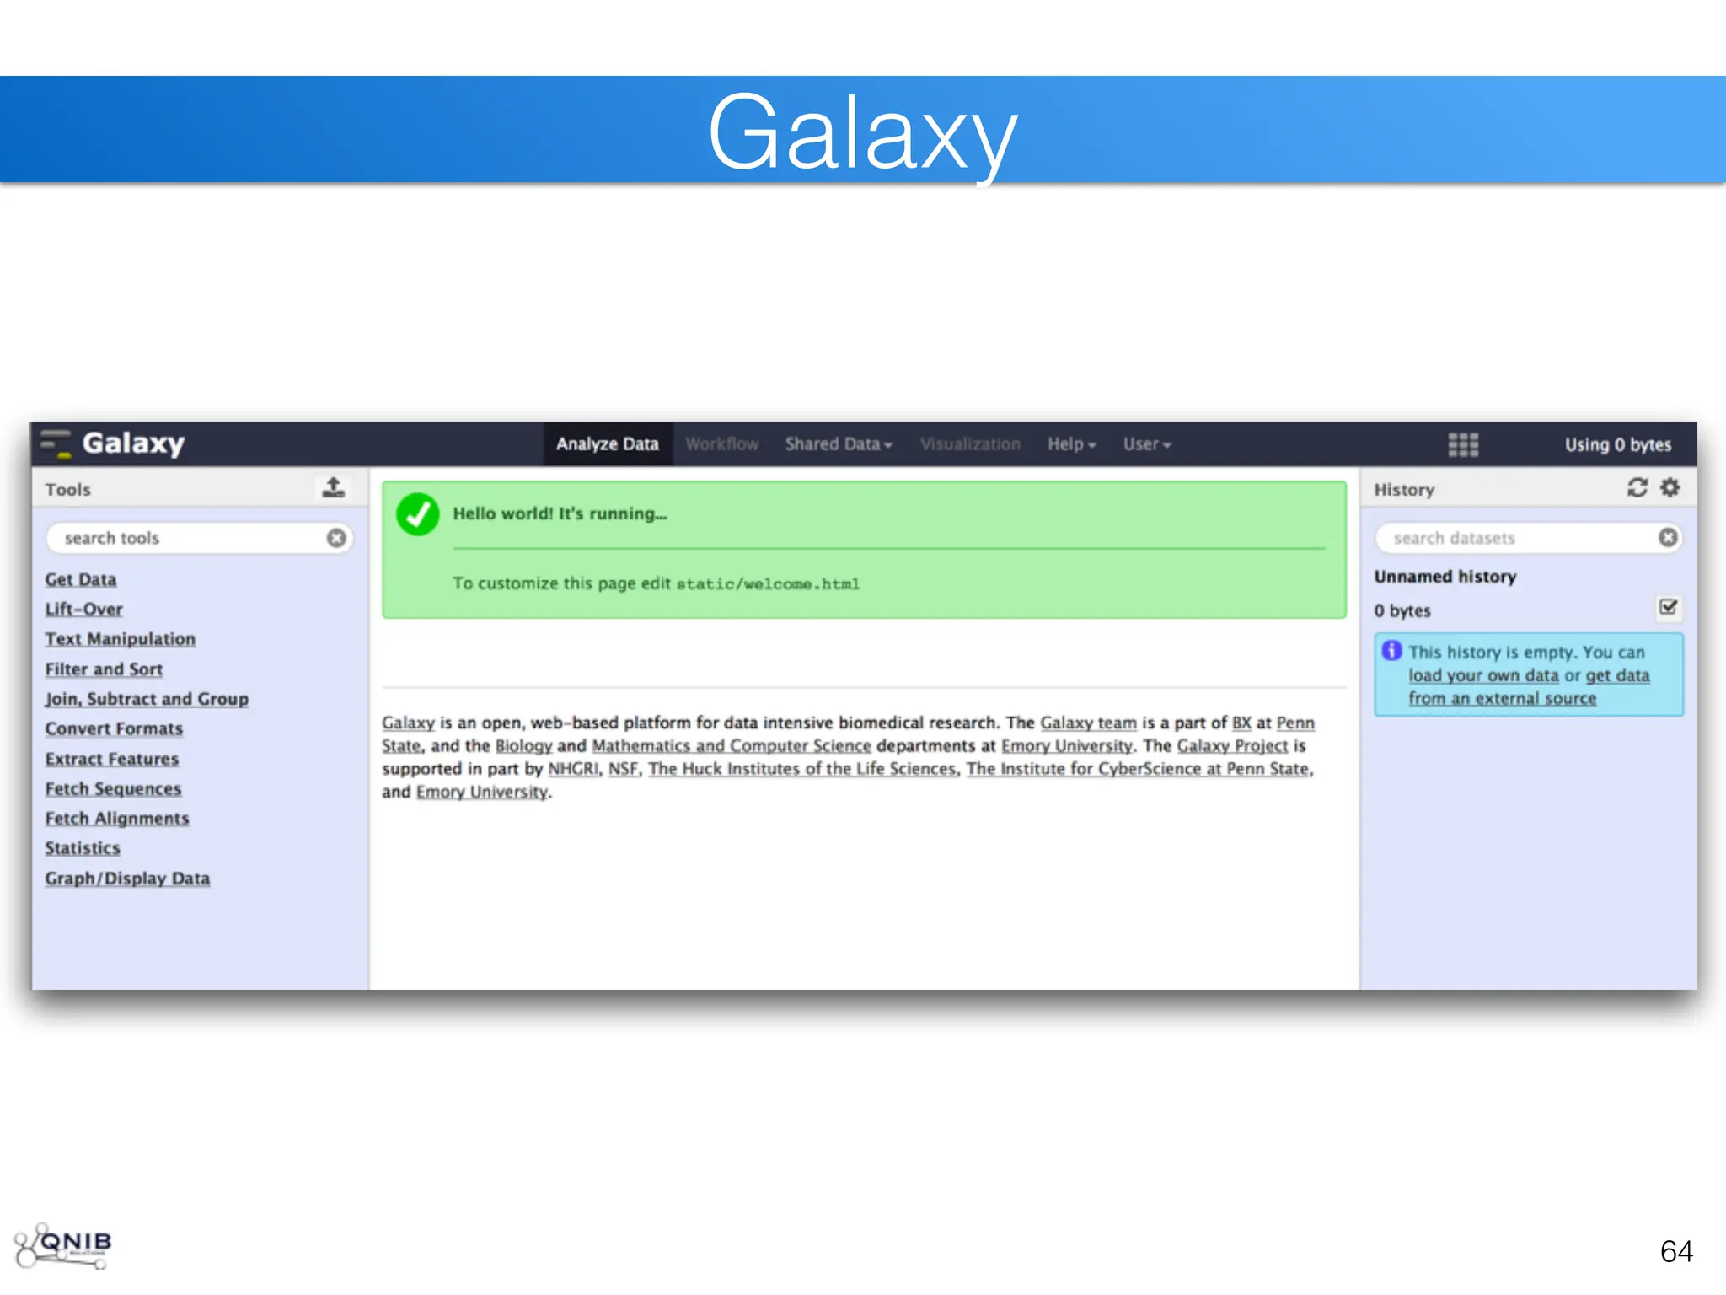1726x1295 pixels.
Task: Click the Unnamed history title
Action: pyautogui.click(x=1445, y=577)
